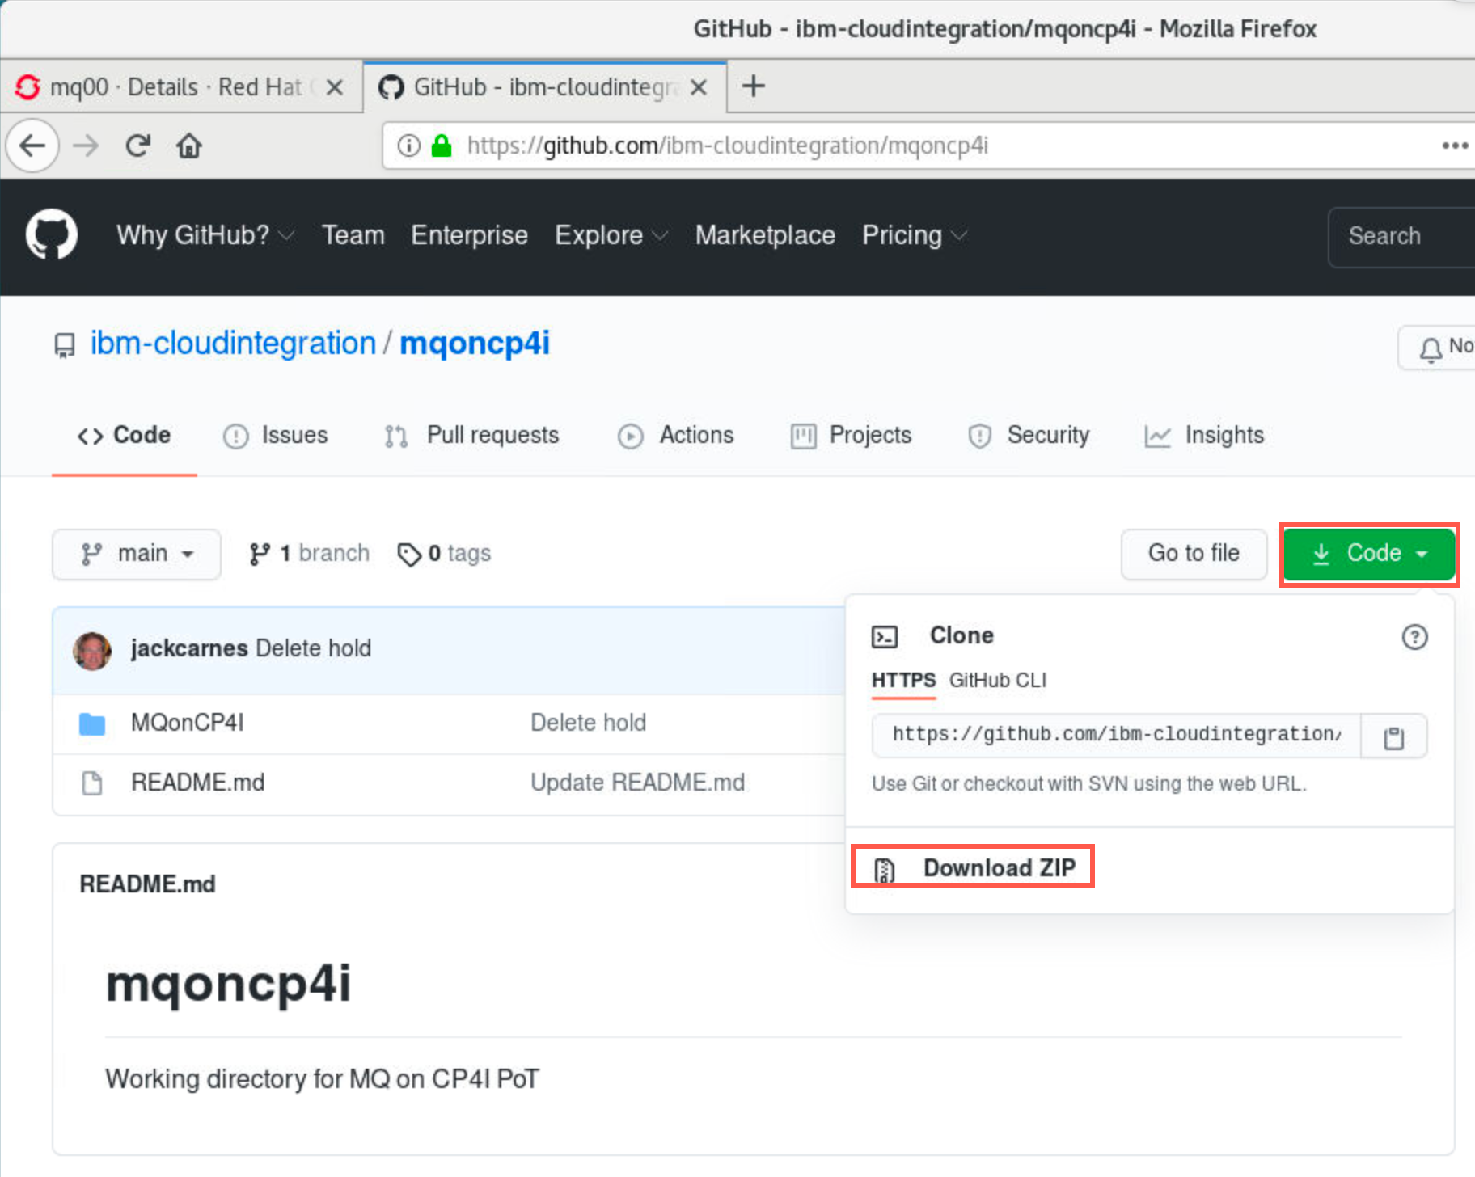Click the green padlock security icon
This screenshot has width=1475, height=1177.
pyautogui.click(x=442, y=146)
